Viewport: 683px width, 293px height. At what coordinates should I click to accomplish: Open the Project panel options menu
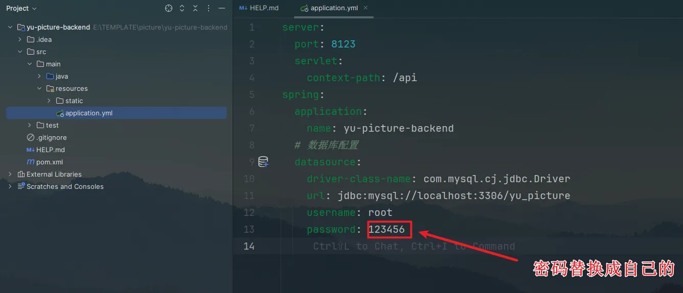point(209,8)
